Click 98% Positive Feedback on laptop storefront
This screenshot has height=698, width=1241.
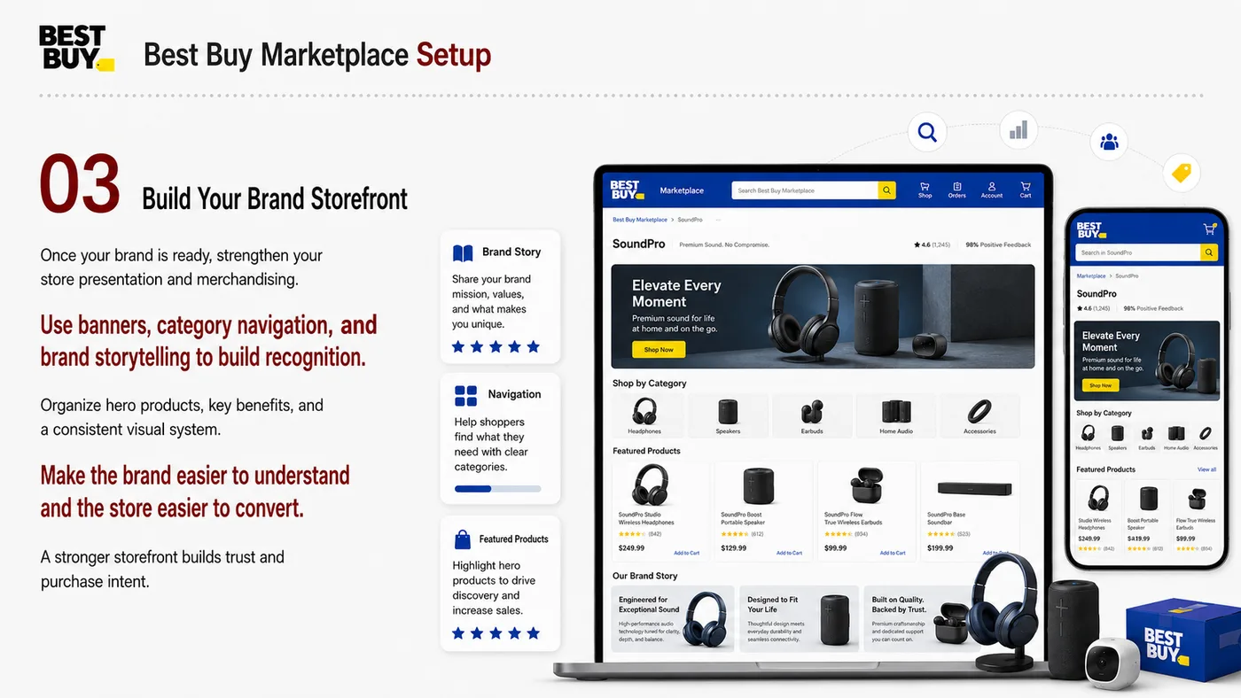[x=998, y=244]
